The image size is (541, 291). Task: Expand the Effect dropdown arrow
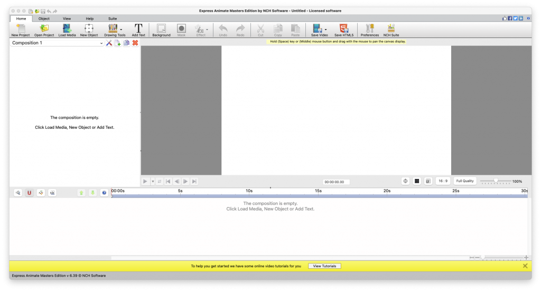[x=207, y=30]
